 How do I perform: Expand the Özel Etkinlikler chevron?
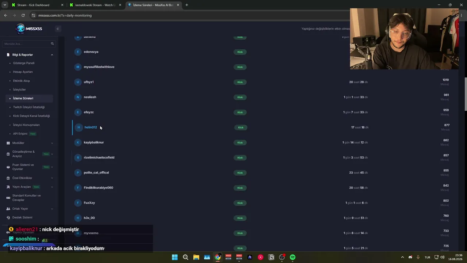point(52,178)
